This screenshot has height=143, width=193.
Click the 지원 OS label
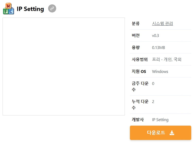click(x=139, y=71)
